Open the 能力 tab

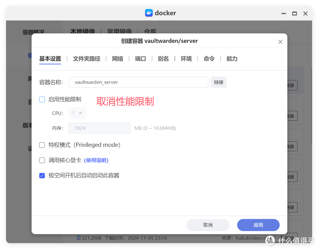tap(232, 59)
